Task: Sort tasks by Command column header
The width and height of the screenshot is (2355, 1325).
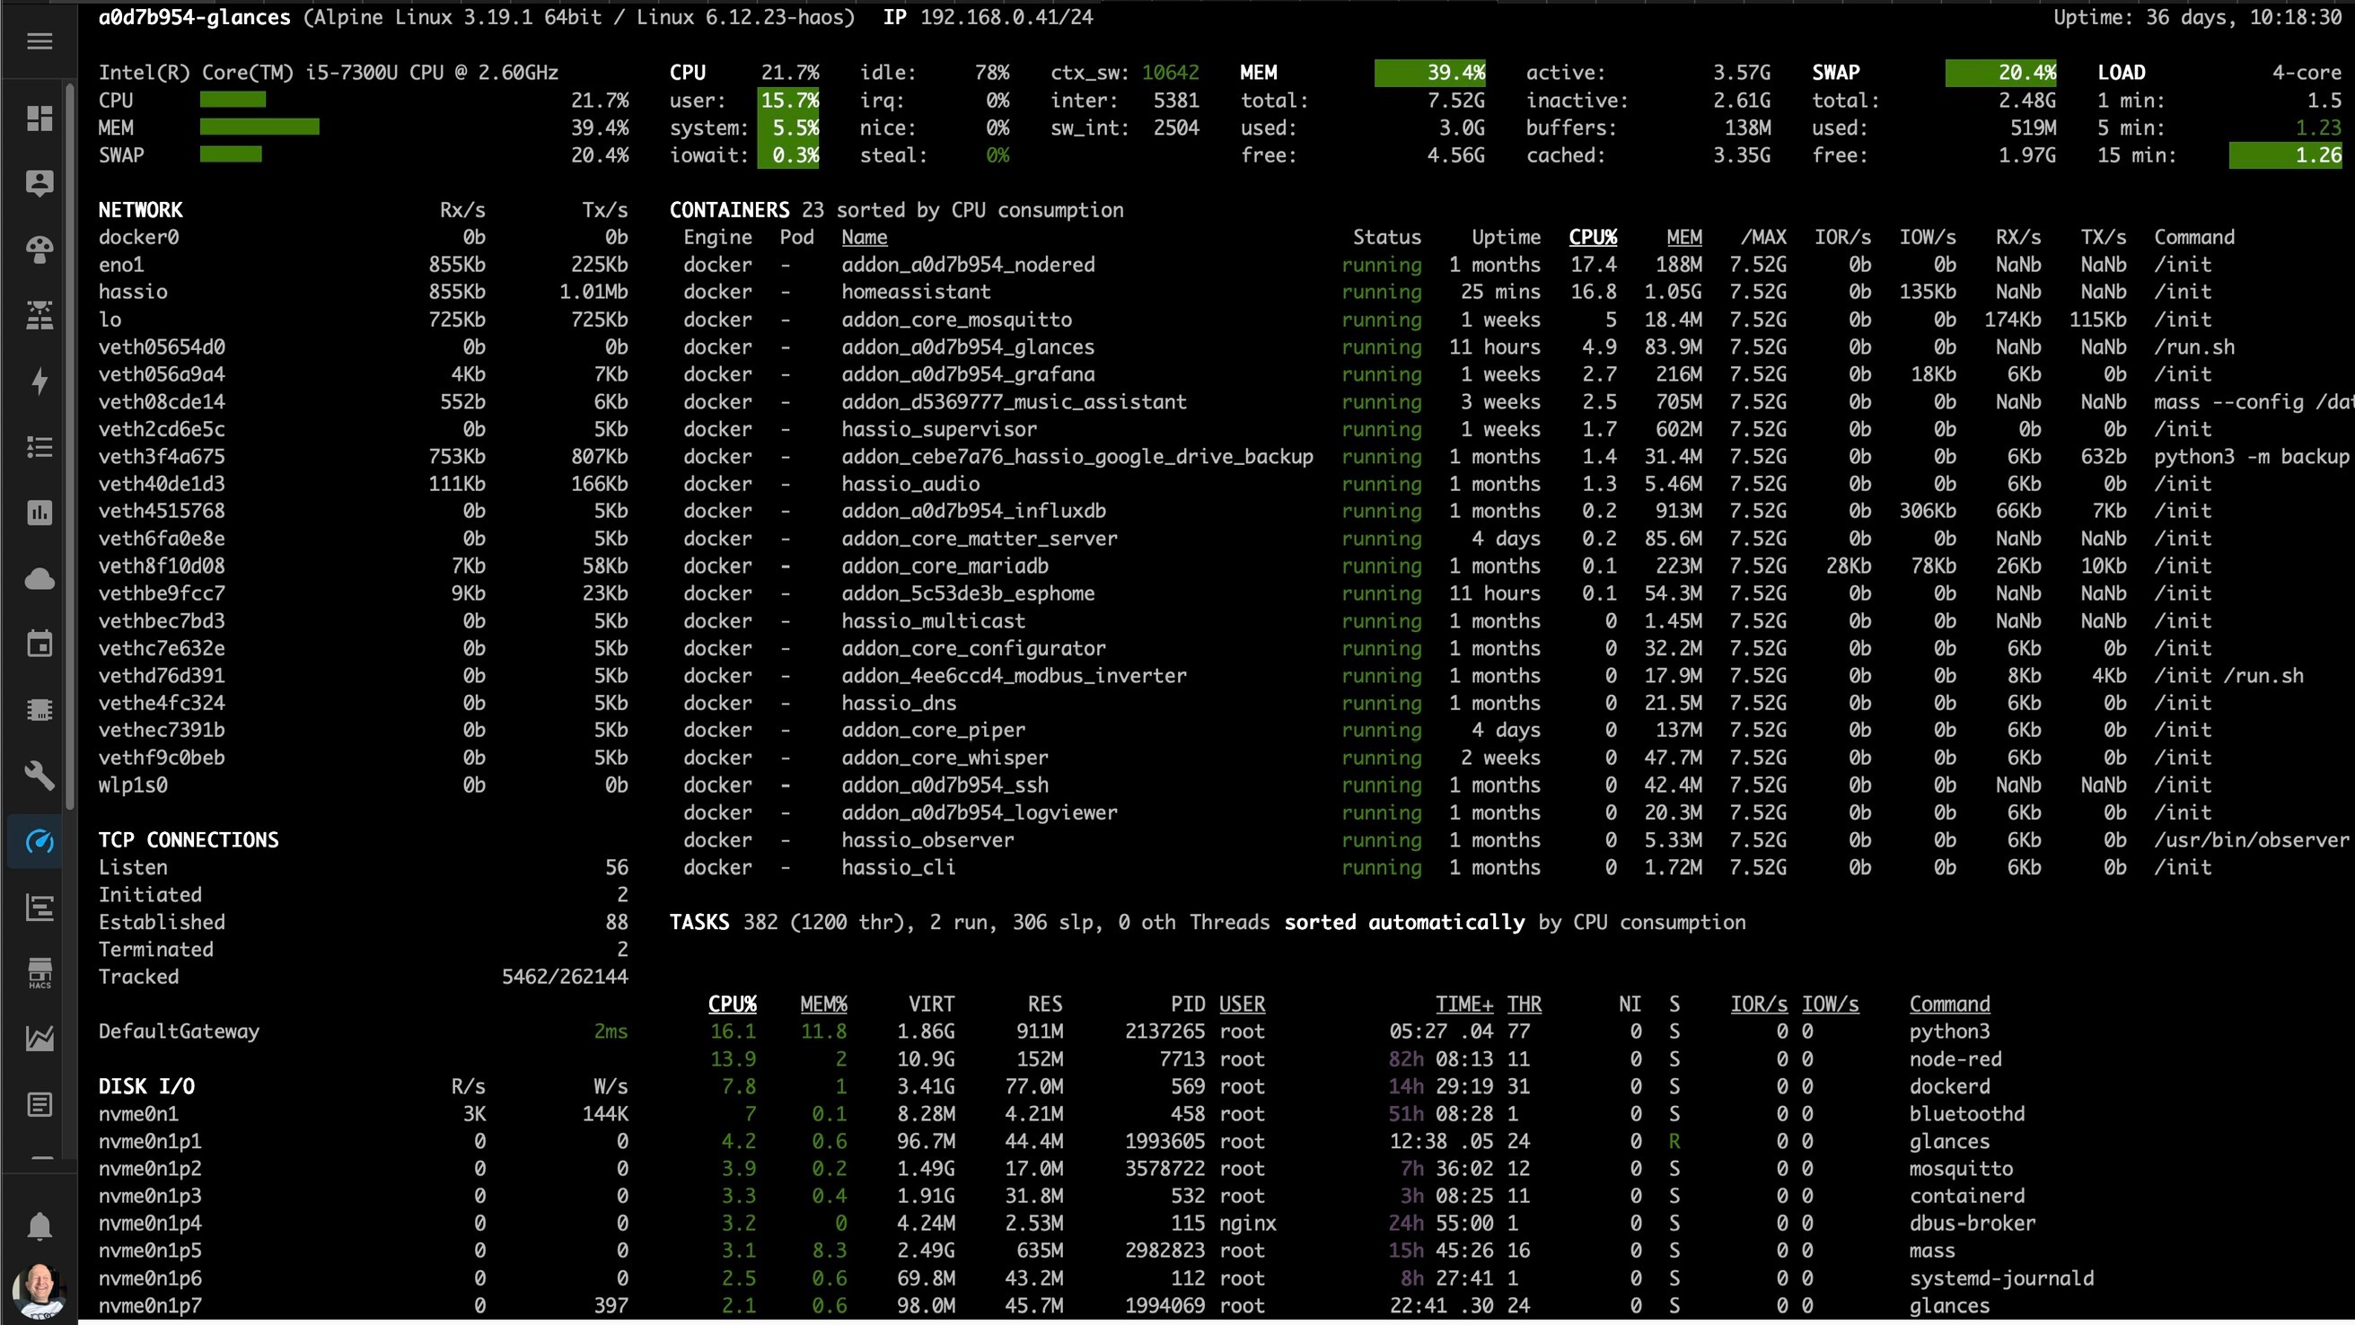Action: 1949,1005
